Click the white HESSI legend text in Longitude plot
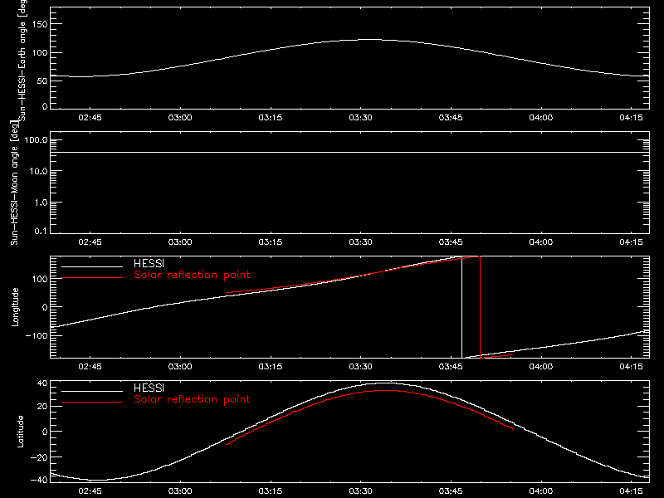 pos(149,263)
